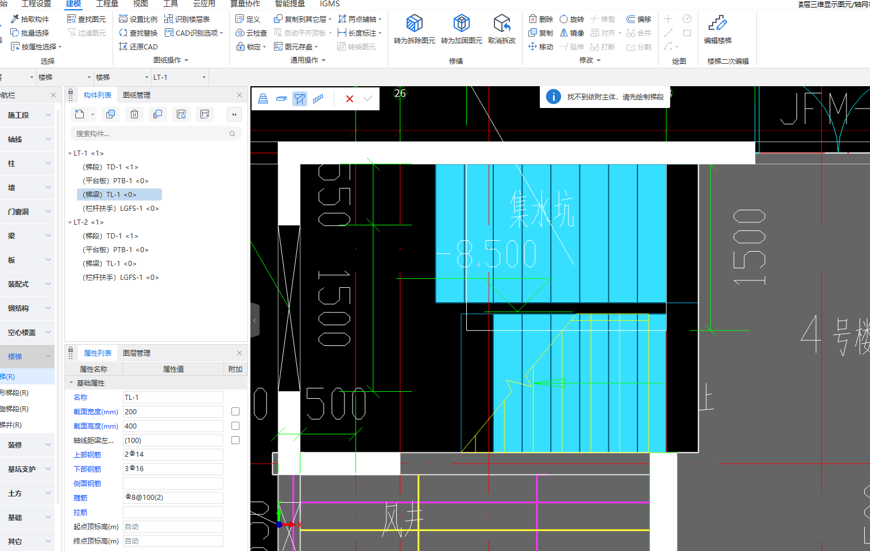This screenshot has height=551, width=870.
Task: Click 转为拆除图元 convert to demolition element
Action: 414,29
